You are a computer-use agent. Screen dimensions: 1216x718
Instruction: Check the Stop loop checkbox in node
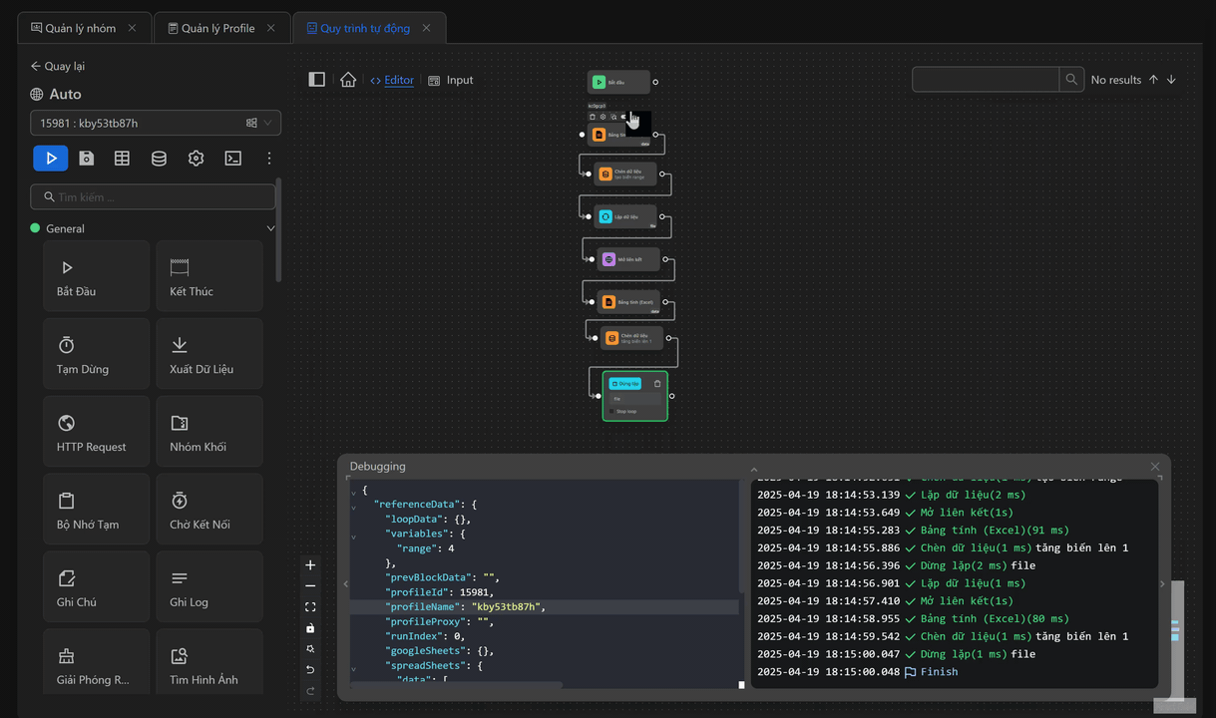(611, 411)
